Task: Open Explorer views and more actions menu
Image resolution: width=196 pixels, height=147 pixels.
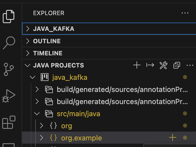Action: tap(185, 13)
